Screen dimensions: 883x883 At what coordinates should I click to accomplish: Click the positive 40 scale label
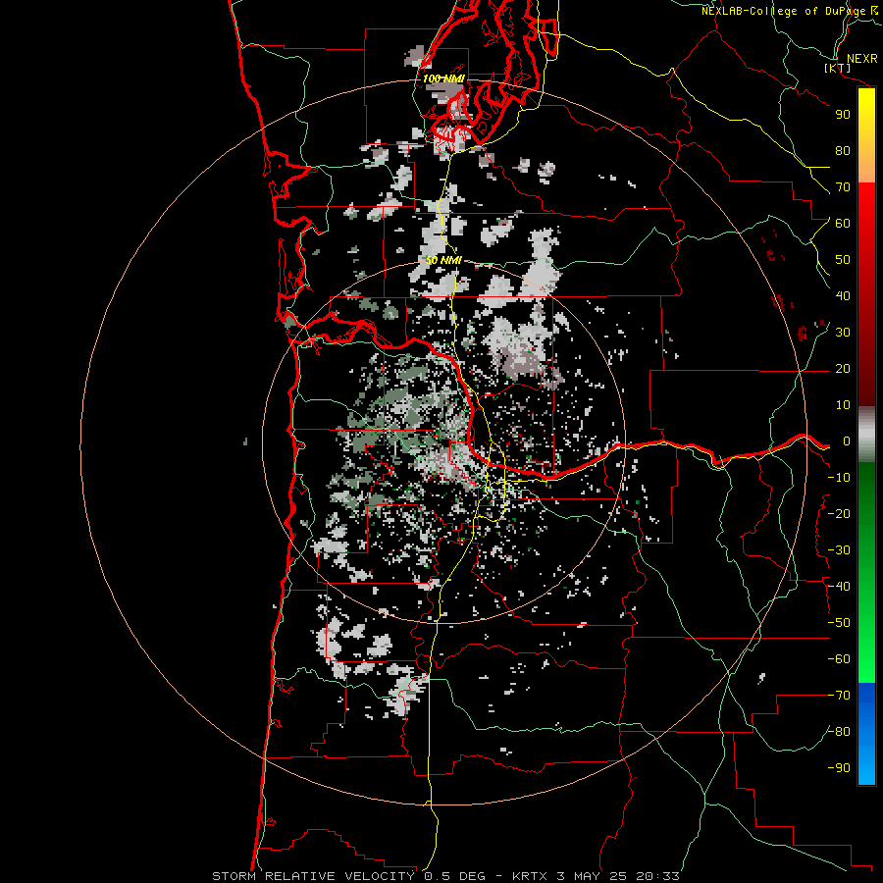coord(843,296)
